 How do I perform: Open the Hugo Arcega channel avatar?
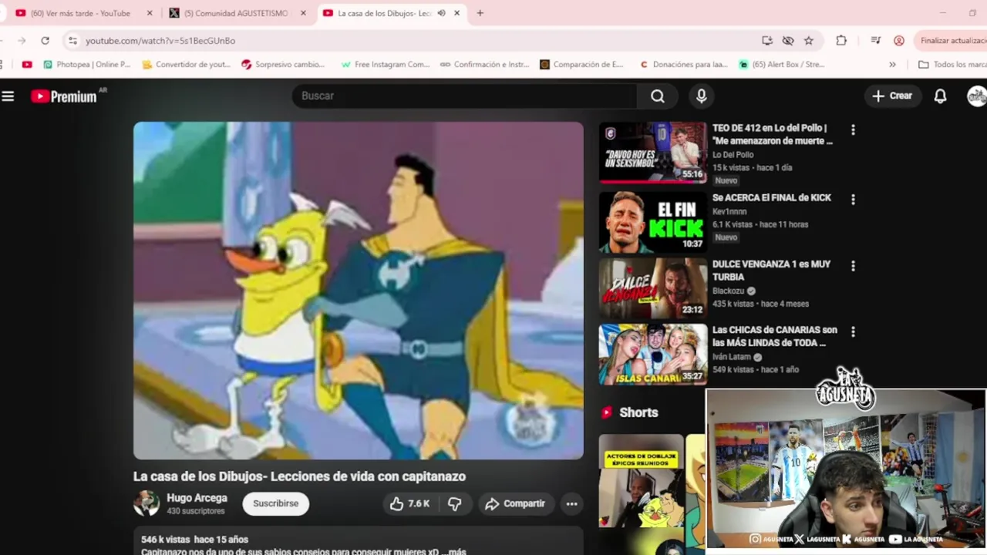click(x=146, y=503)
